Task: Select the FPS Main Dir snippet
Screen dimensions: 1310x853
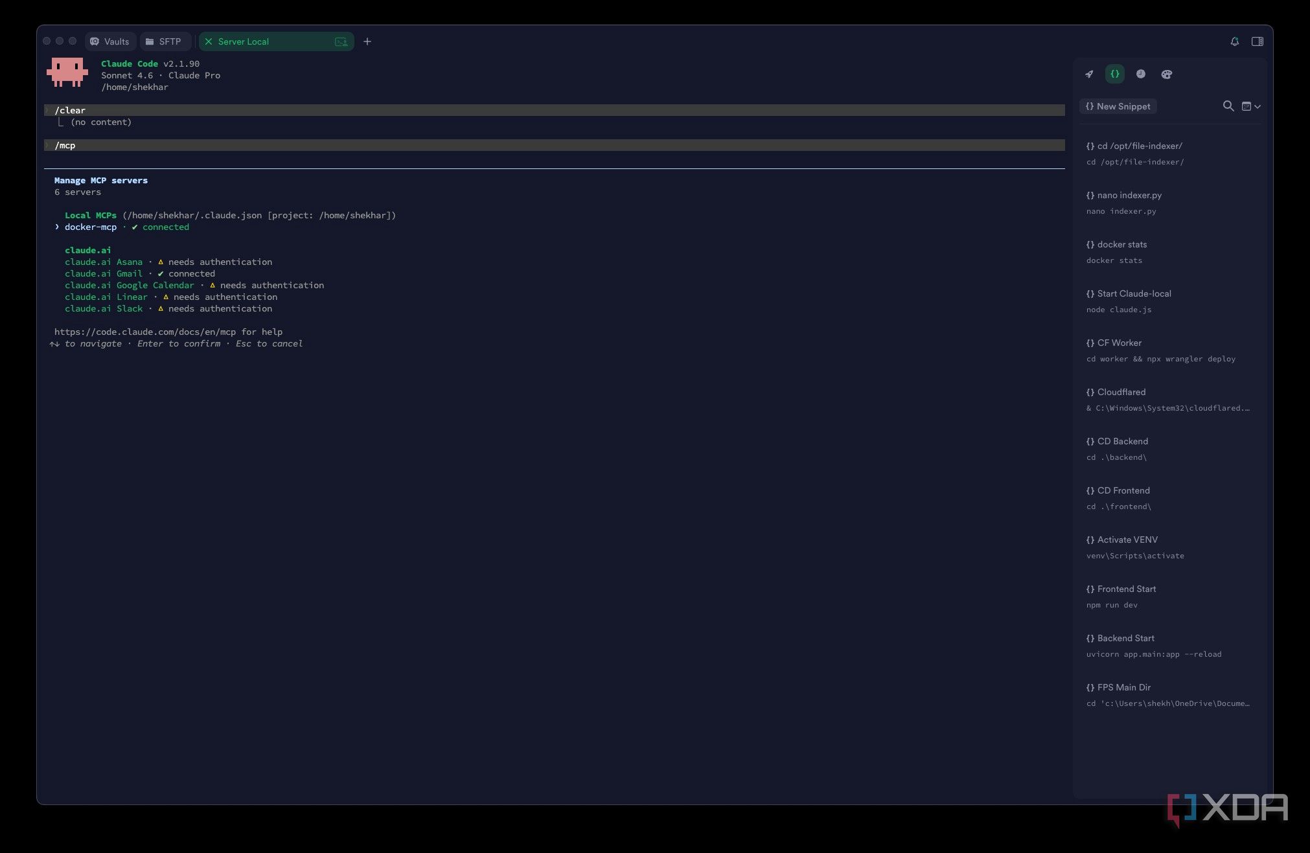Action: (1170, 695)
